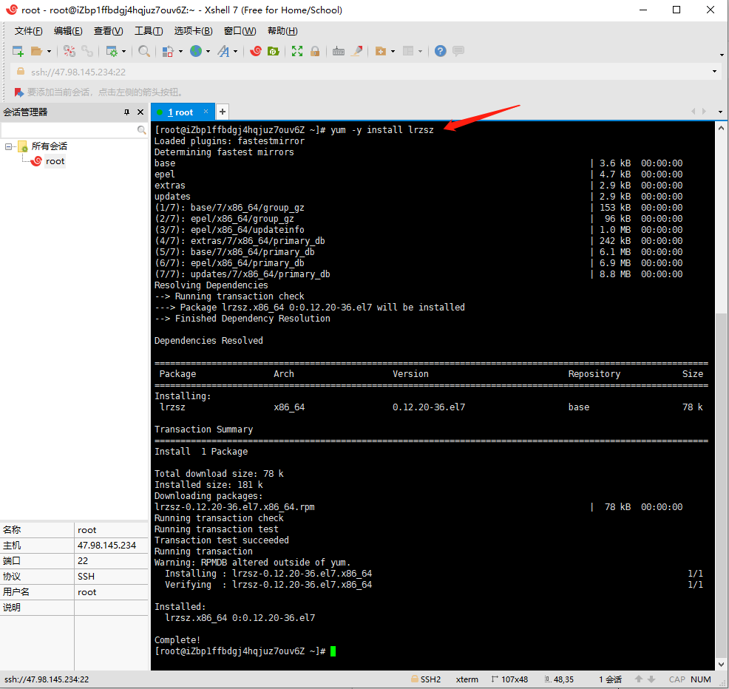The width and height of the screenshot is (729, 689).
Task: Enter full screen mode via the toolbar icon
Action: click(297, 51)
